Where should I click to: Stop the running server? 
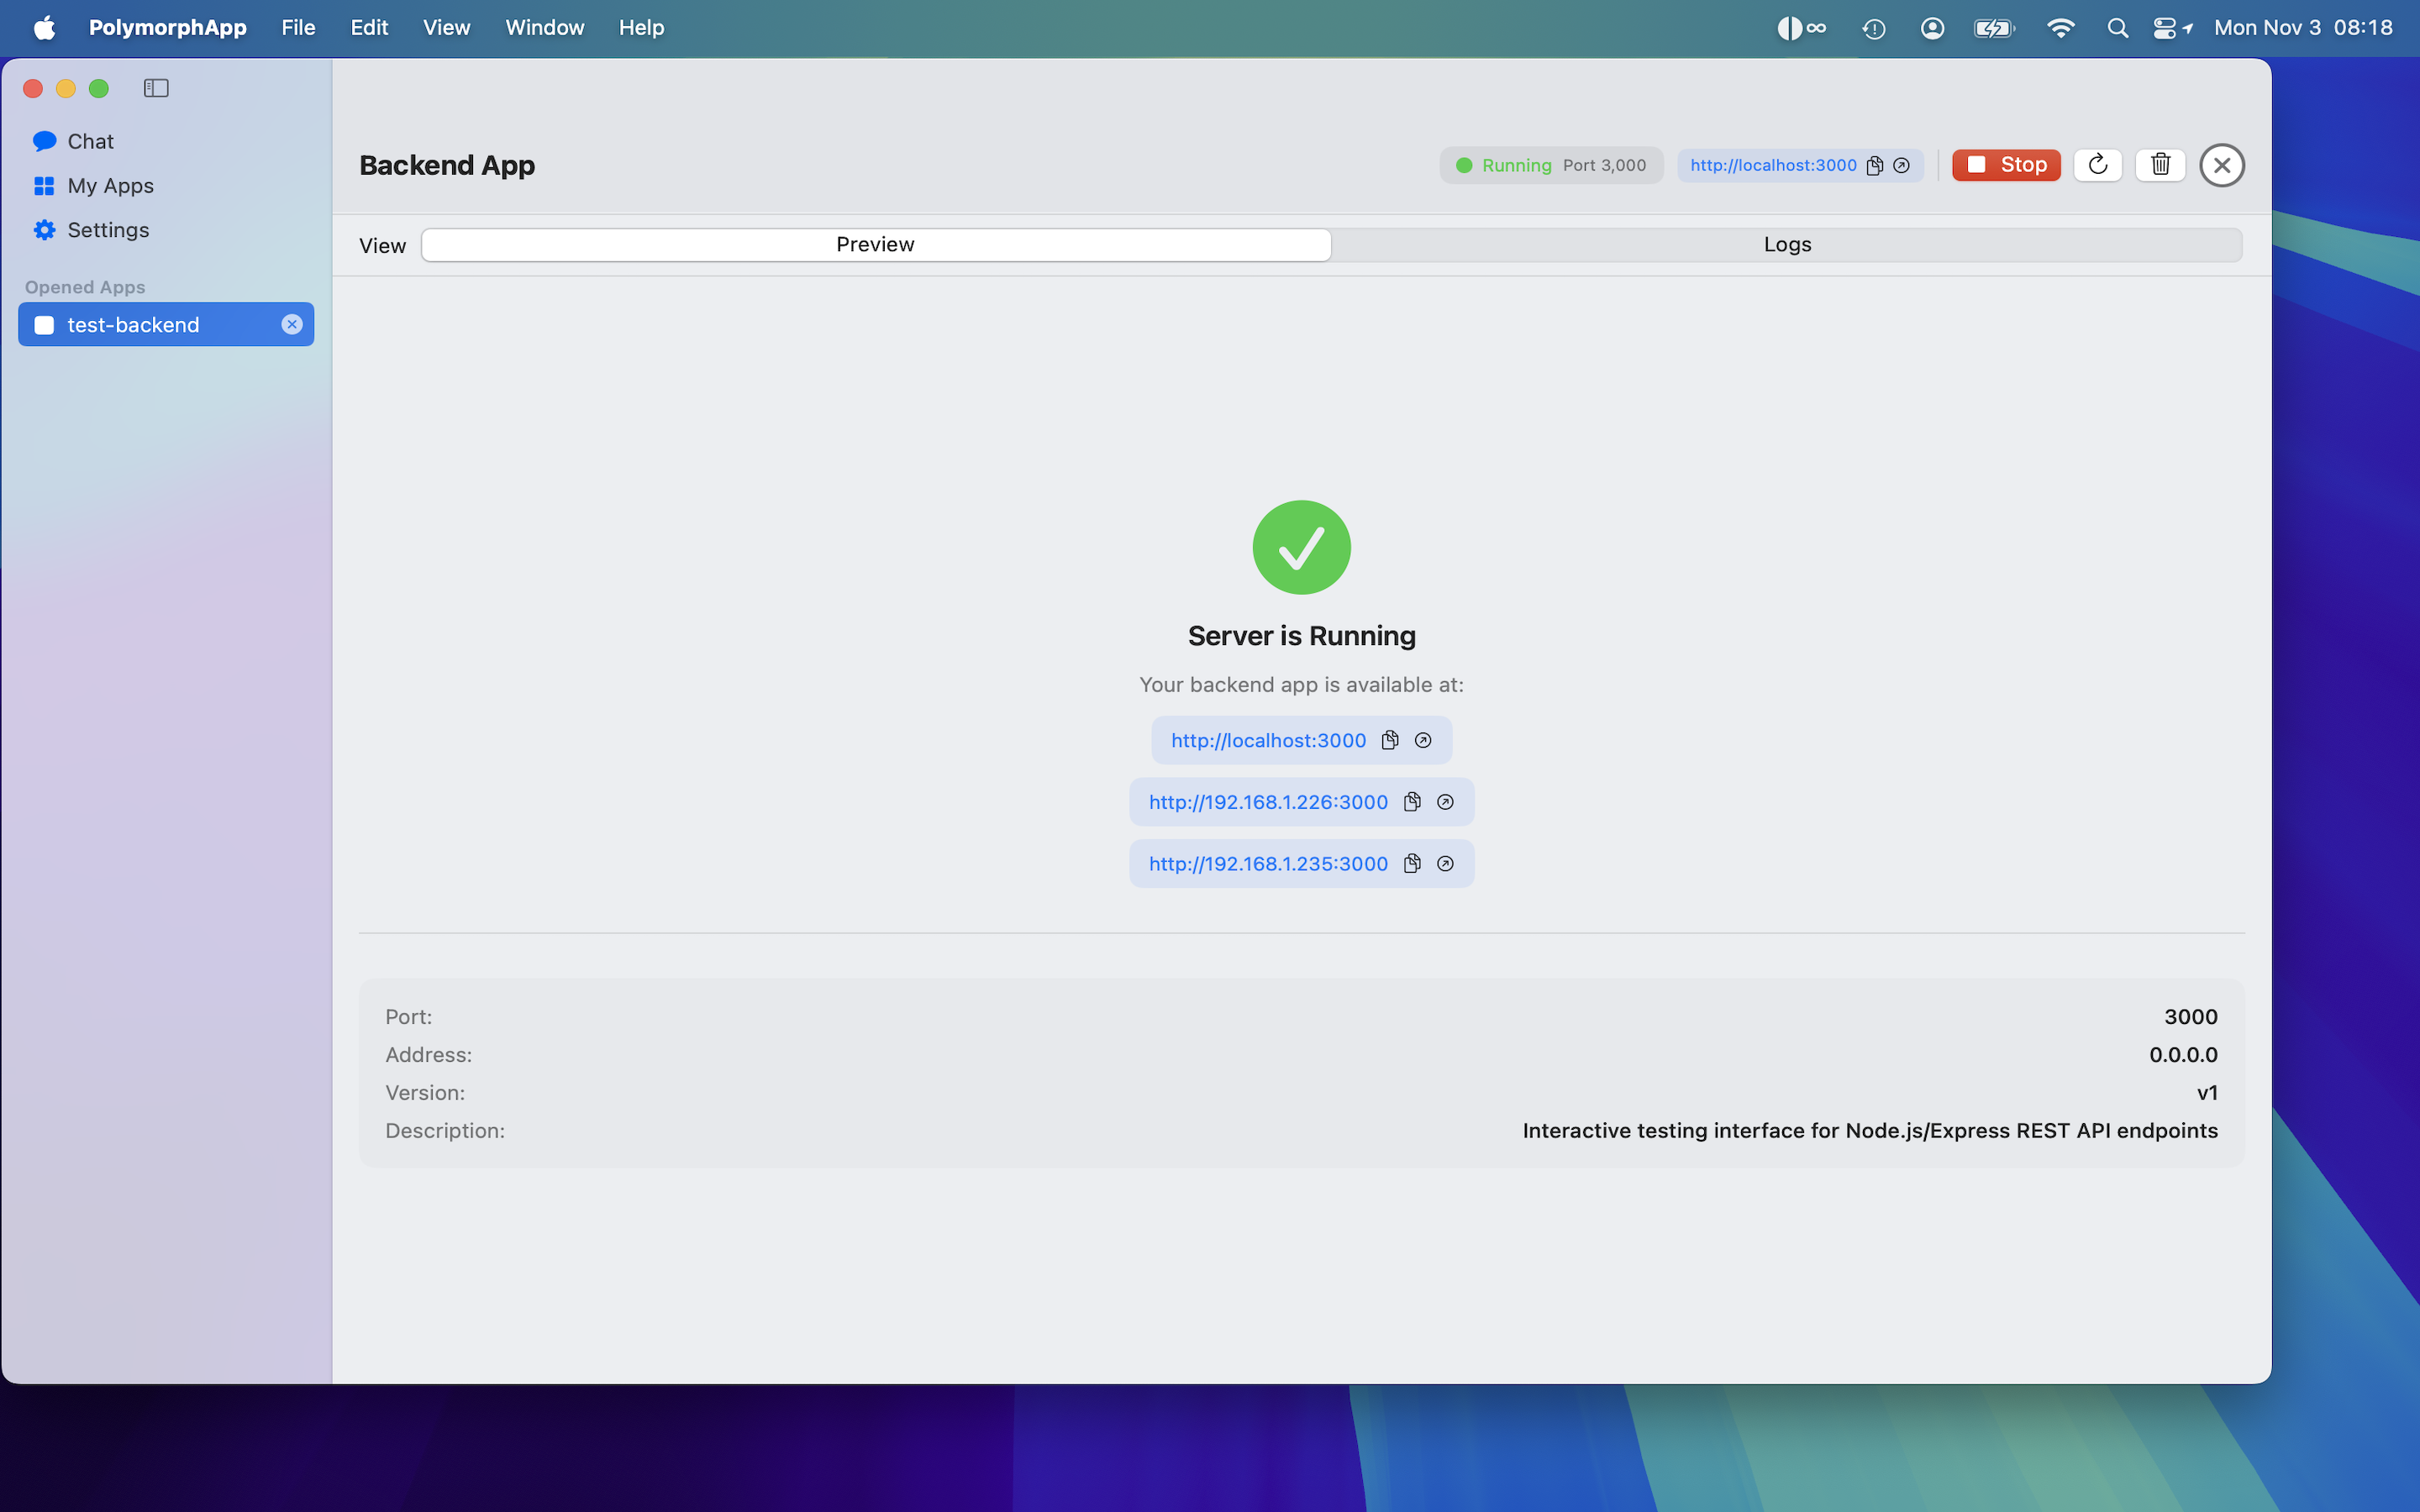(x=2006, y=165)
